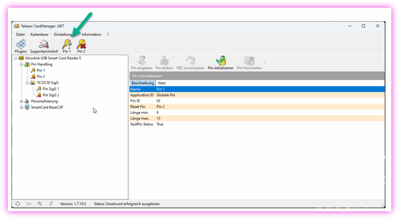Click the Supportprotokoll toolbar icon
Screen dimensions: 399x219
tap(44, 44)
